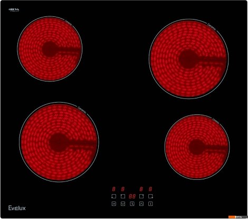Screen dimensions: 248x219
Task: Click the center two-digit timer display
Action: coord(132,196)
